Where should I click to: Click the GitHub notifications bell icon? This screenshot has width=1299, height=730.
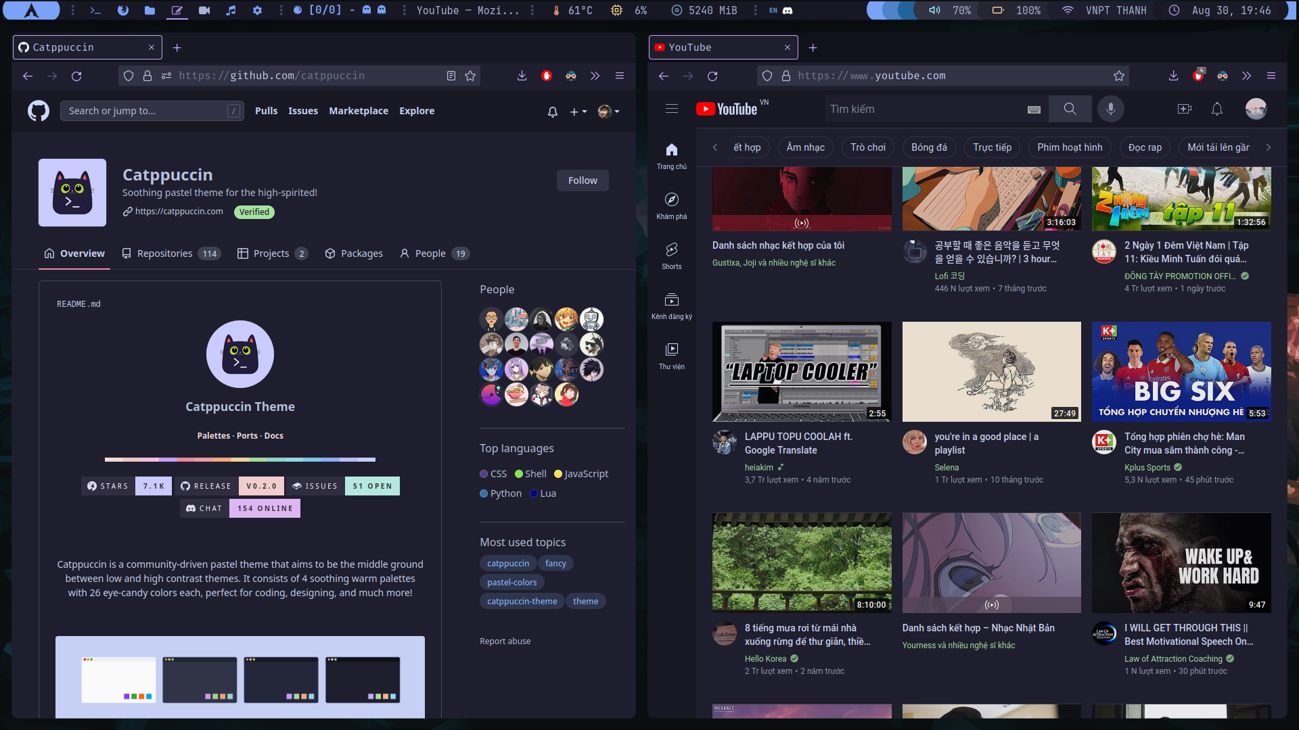(x=552, y=112)
